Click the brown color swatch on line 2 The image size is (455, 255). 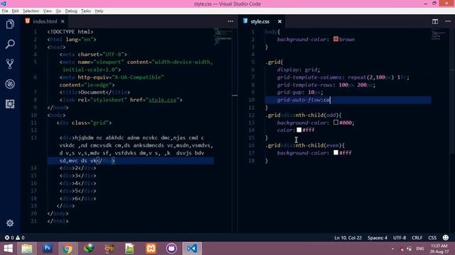(x=336, y=39)
